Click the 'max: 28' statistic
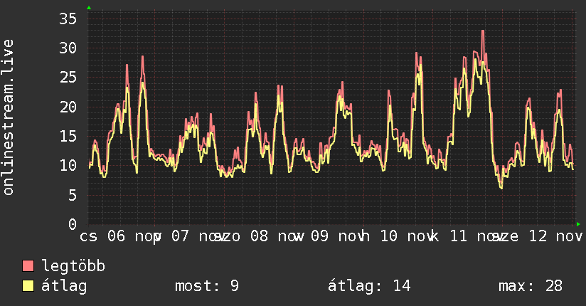The width and height of the screenshot is (586, 306). point(531,286)
